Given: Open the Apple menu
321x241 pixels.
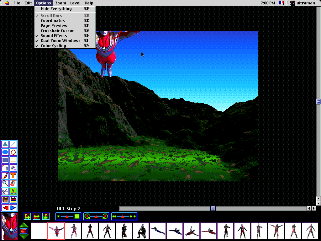Looking at the screenshot, I should (x=7, y=3).
